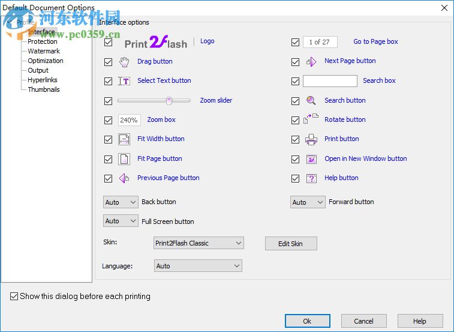
Task: Open the Hyperlinks options page
Action: pos(43,80)
